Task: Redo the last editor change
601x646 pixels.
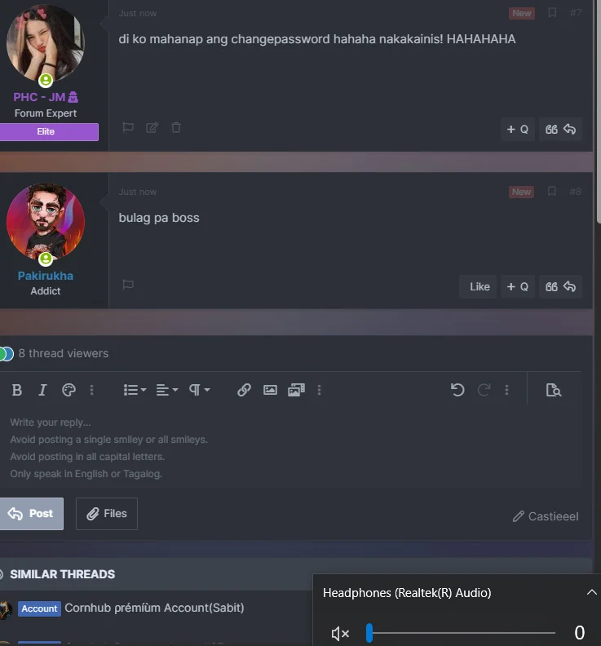Action: point(484,390)
